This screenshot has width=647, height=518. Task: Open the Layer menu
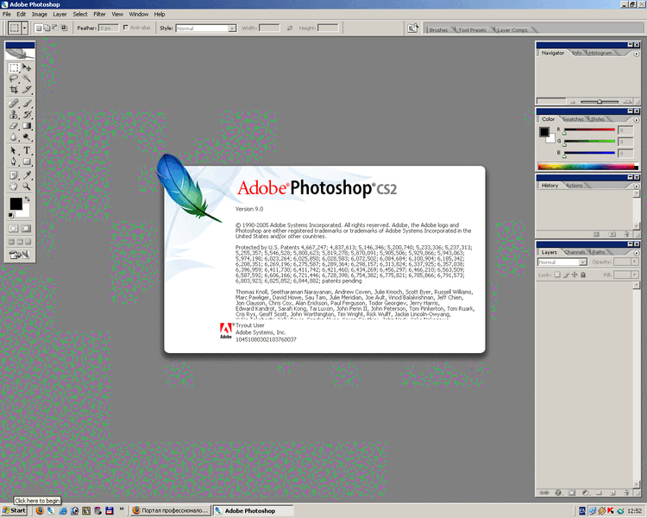tap(60, 14)
